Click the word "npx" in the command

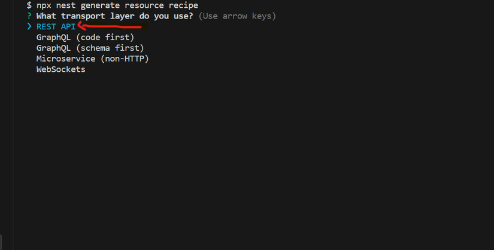pyautogui.click(x=44, y=5)
